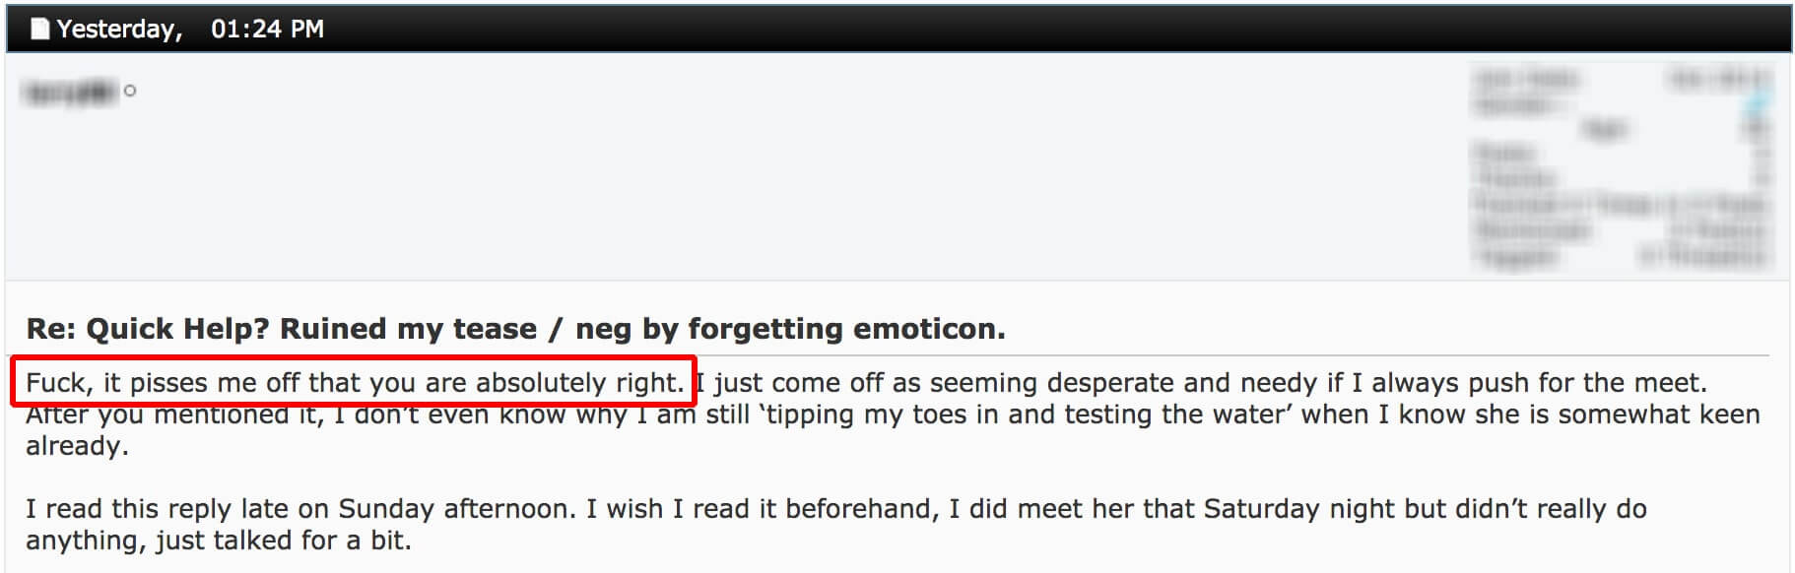Viewport: 1795px width, 573px height.
Task: Click the red-boxed 'Fuck, it pisses me off' sentence
Action: pos(355,382)
